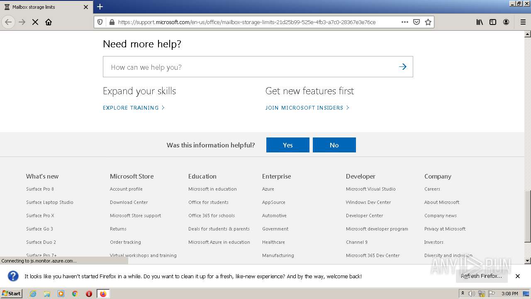Screen dimensions: 531x299
Task: Switch to Firefox taskbar button
Action: 103,294
